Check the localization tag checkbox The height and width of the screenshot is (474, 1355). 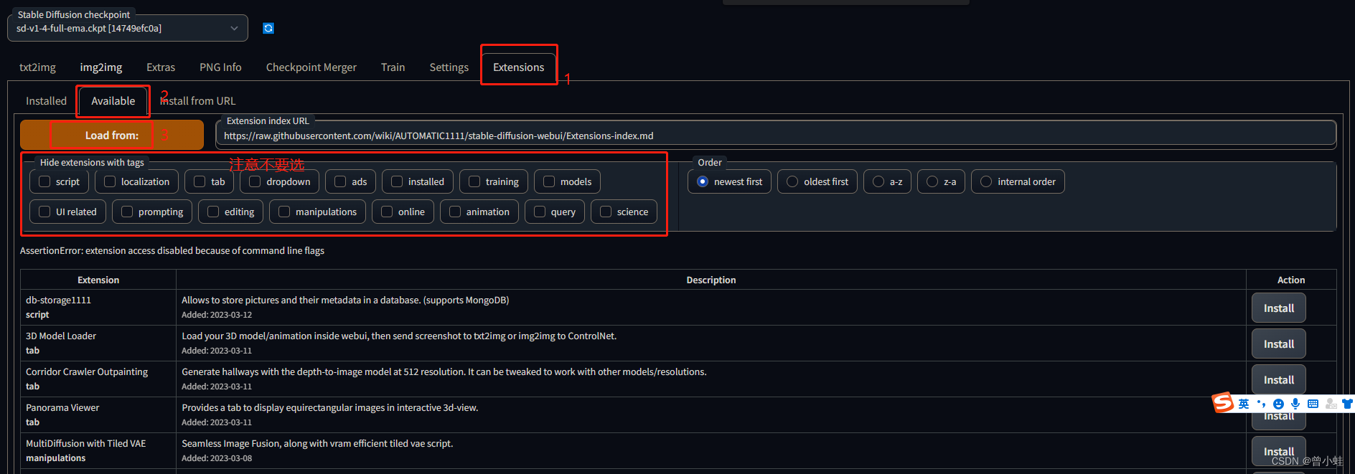coord(110,181)
